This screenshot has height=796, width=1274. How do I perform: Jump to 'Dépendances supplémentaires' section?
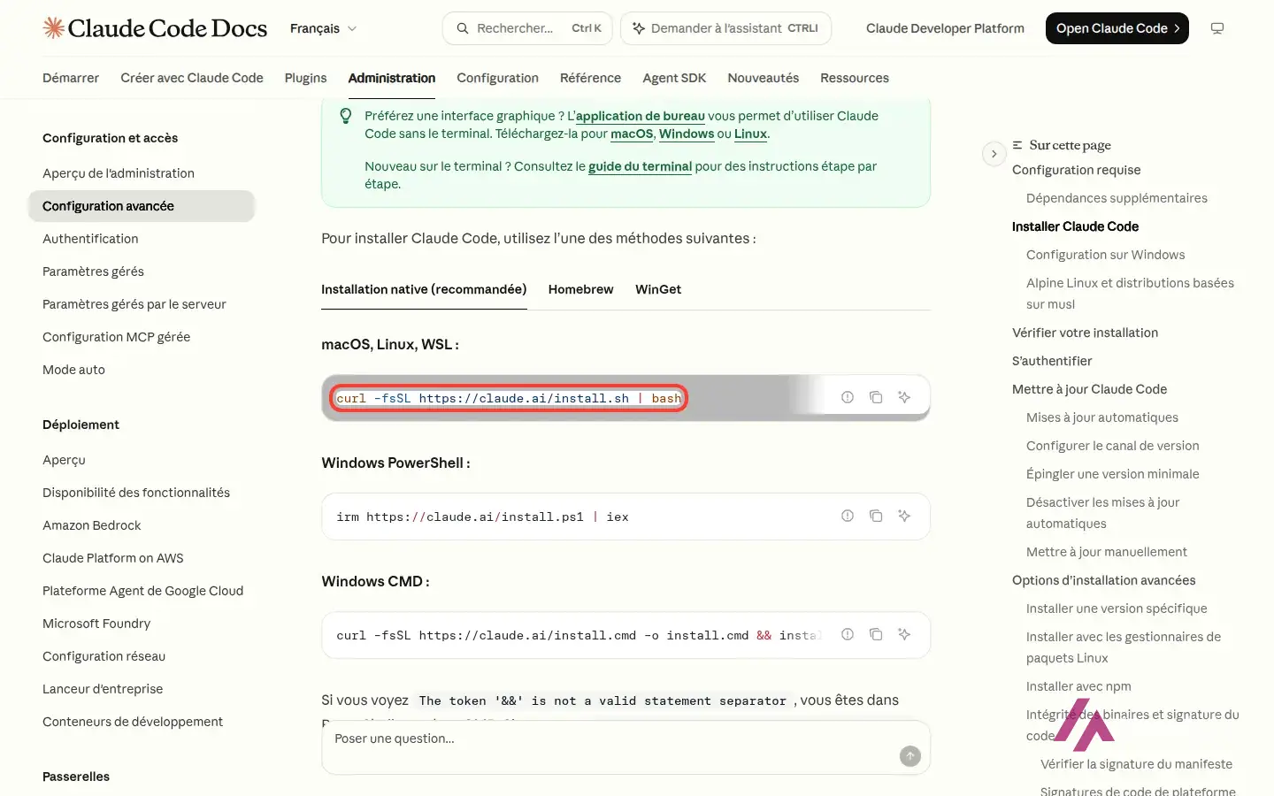(x=1117, y=198)
